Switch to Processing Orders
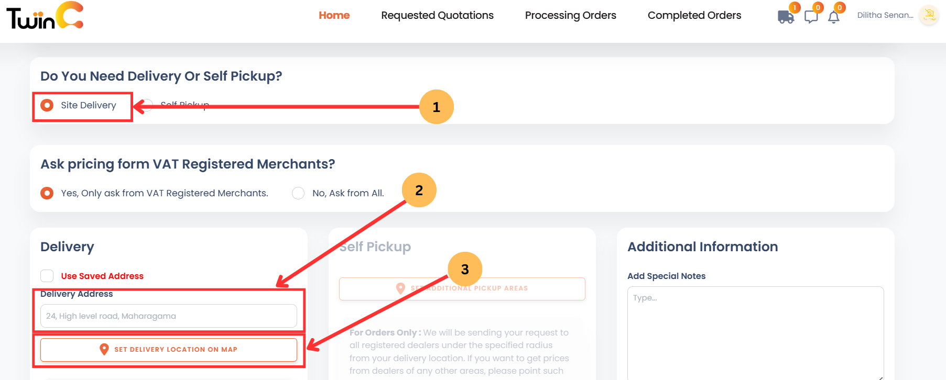The height and width of the screenshot is (380, 946). (570, 15)
